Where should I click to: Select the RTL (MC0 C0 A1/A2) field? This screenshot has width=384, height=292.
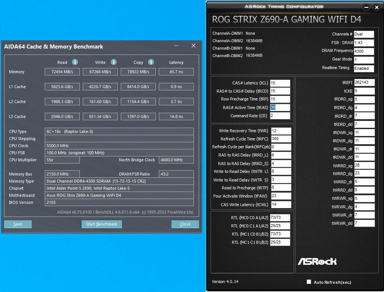(280, 218)
